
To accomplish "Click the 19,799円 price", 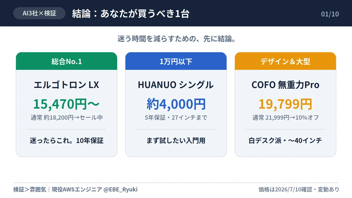I will click(x=285, y=104).
